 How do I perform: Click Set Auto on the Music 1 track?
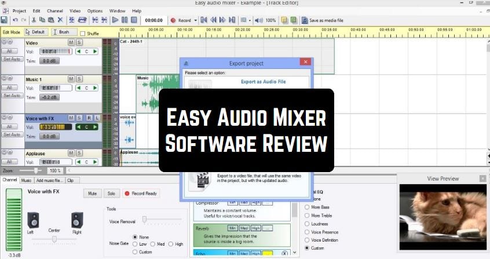coord(12,96)
